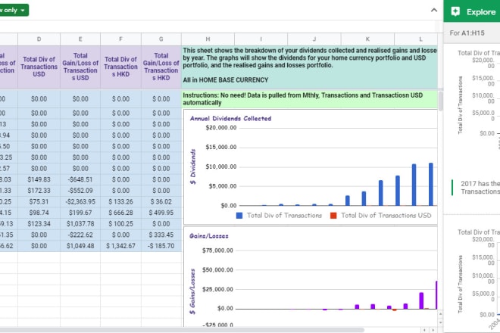
Task: Select the cell with $123.34
Action: (39, 224)
